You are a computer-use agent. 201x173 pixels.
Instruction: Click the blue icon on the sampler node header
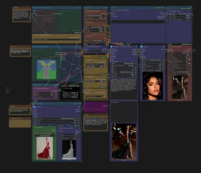click(111, 46)
